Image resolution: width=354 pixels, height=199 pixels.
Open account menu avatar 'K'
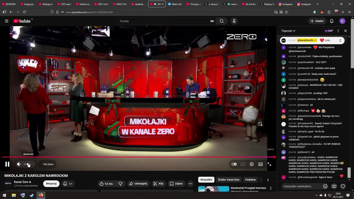(x=342, y=21)
